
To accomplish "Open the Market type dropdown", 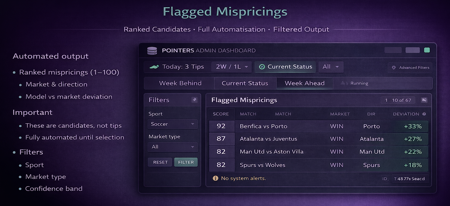I will (172, 147).
